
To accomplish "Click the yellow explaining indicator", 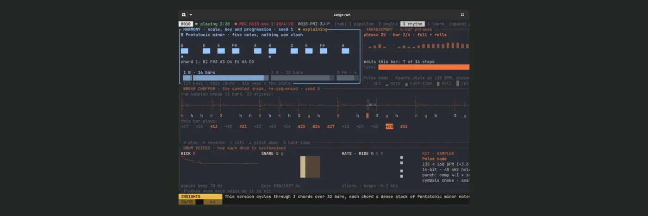I will (x=312, y=29).
